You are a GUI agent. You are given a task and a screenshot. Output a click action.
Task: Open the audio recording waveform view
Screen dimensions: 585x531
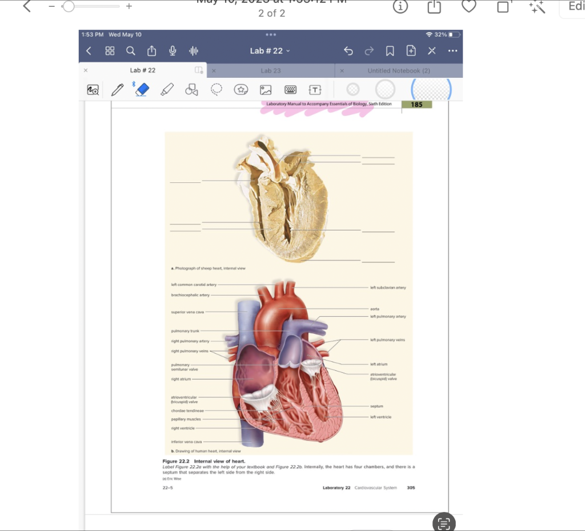coord(194,50)
